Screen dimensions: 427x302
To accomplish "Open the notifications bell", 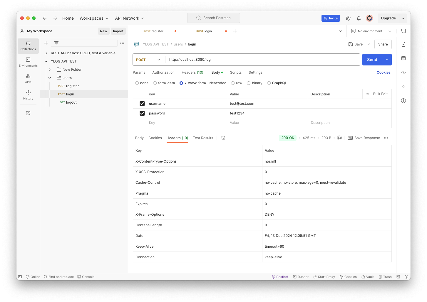I will click(359, 18).
